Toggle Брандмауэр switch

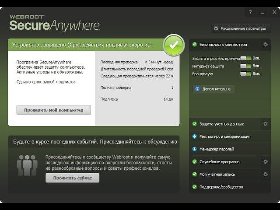point(246,74)
